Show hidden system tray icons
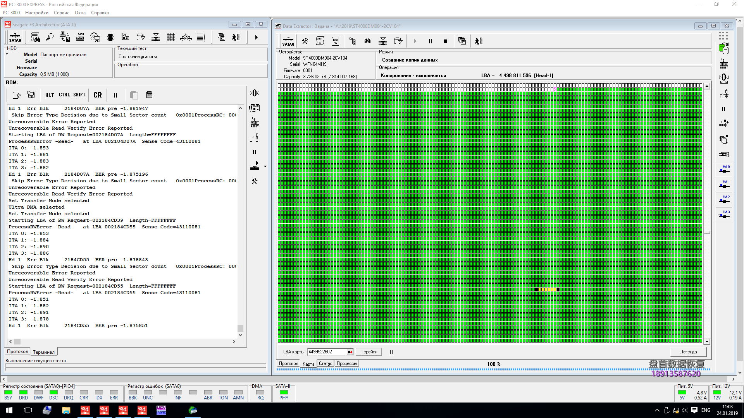Screen dimensions: 744x418 tap(657, 410)
